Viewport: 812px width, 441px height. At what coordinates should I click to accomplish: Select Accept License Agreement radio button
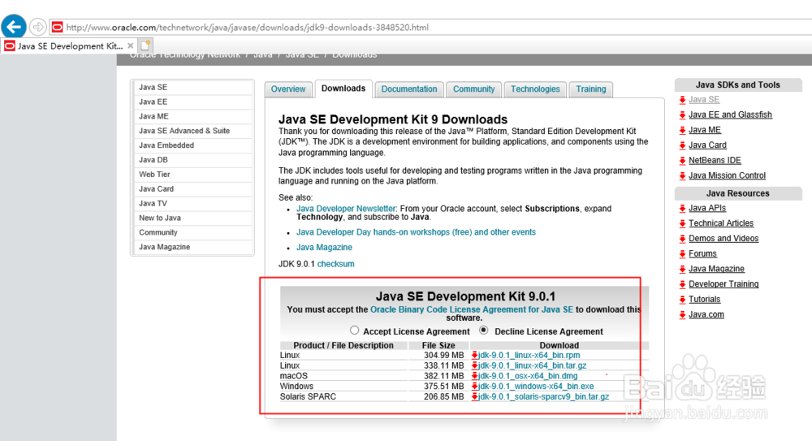point(354,330)
